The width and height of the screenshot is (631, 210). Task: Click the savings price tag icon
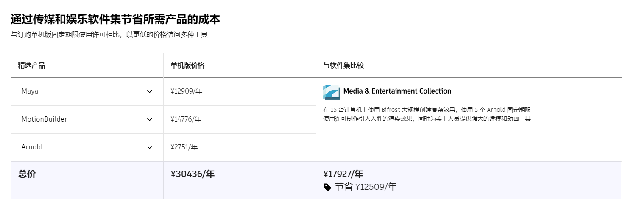[328, 187]
